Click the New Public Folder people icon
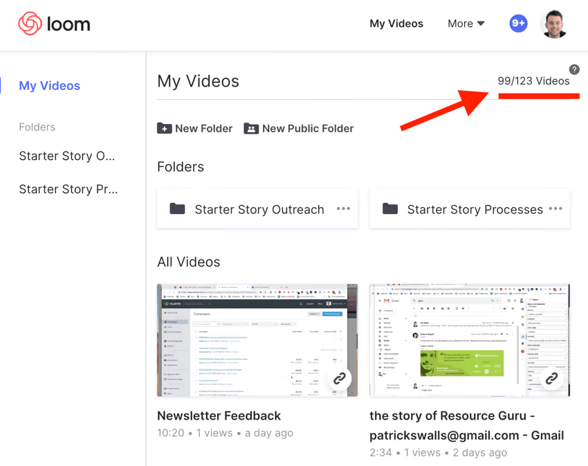Viewport: 588px width, 466px height. [251, 128]
